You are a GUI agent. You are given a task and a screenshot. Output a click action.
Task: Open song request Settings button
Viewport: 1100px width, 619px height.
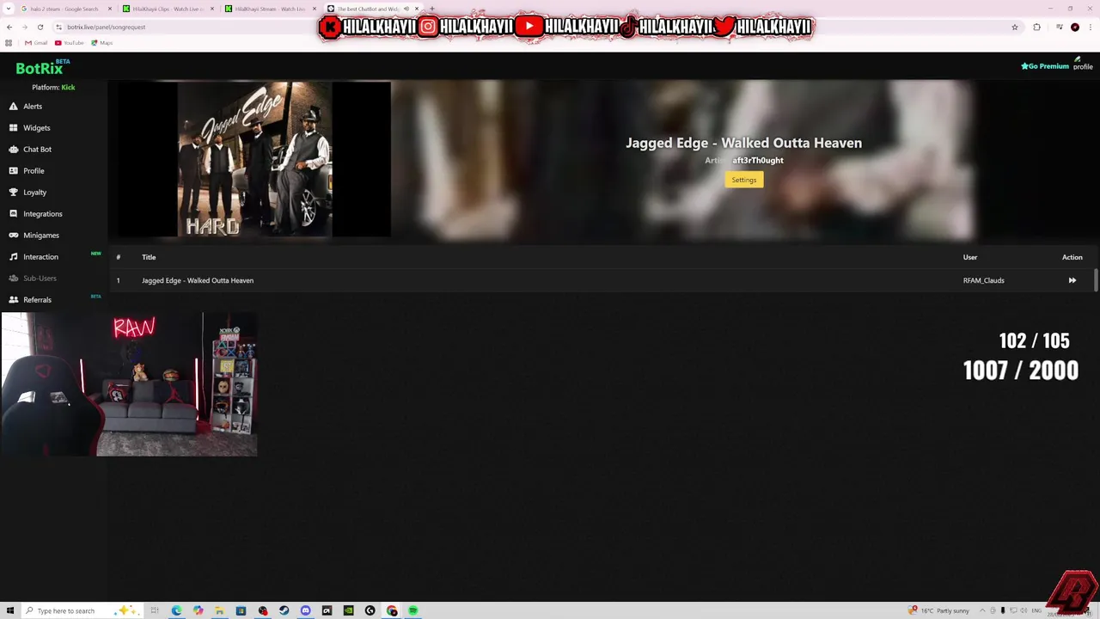click(744, 180)
